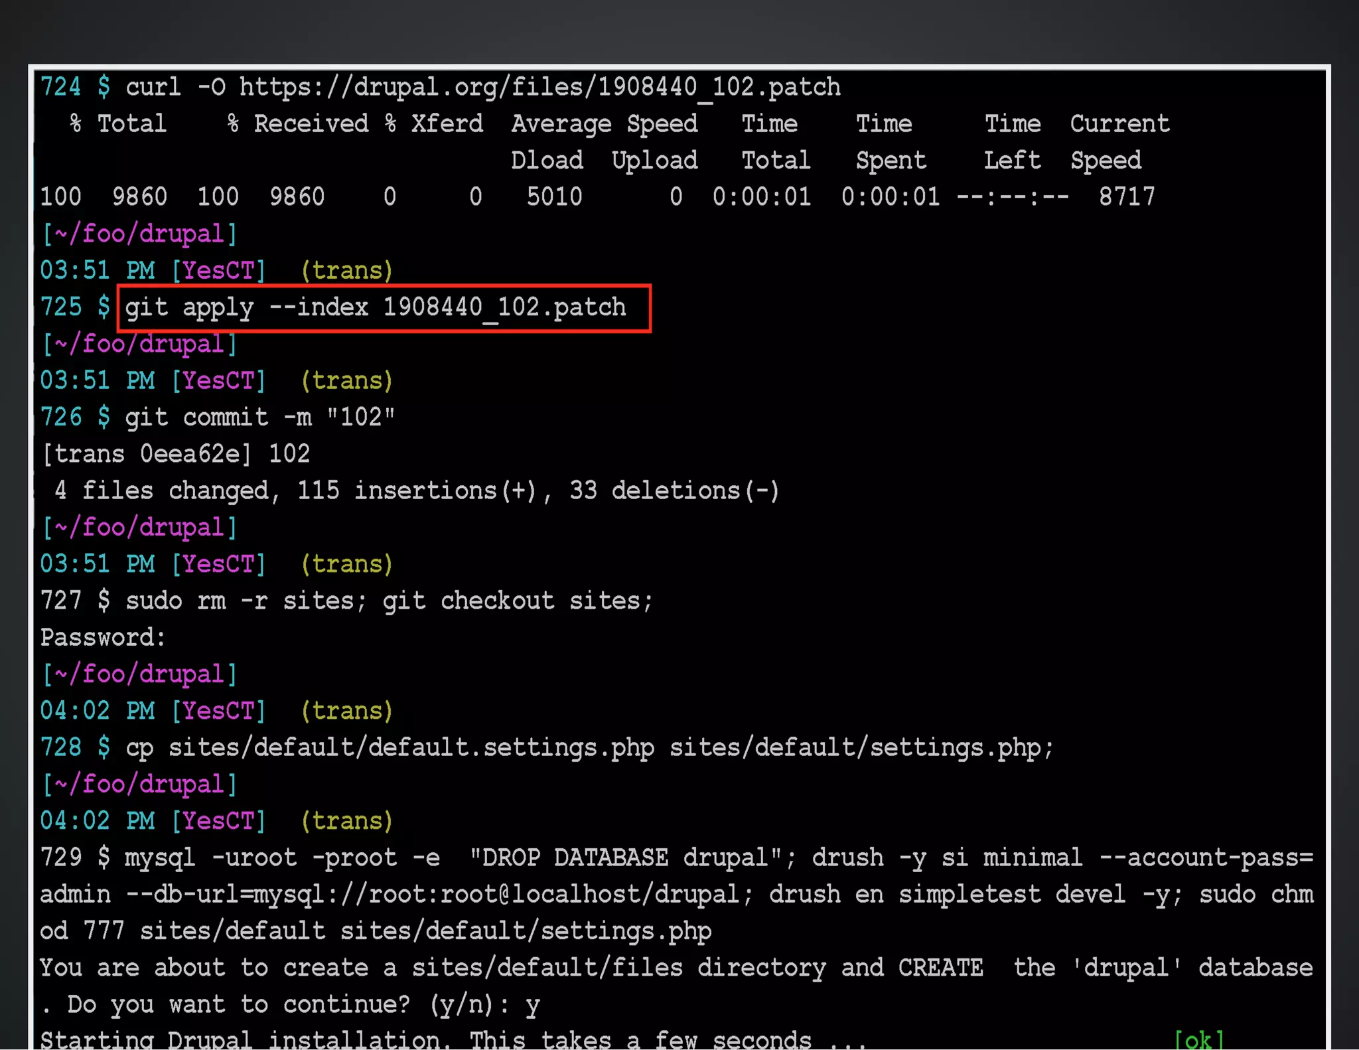Click the 'Current Speed' value 8717

(1126, 197)
